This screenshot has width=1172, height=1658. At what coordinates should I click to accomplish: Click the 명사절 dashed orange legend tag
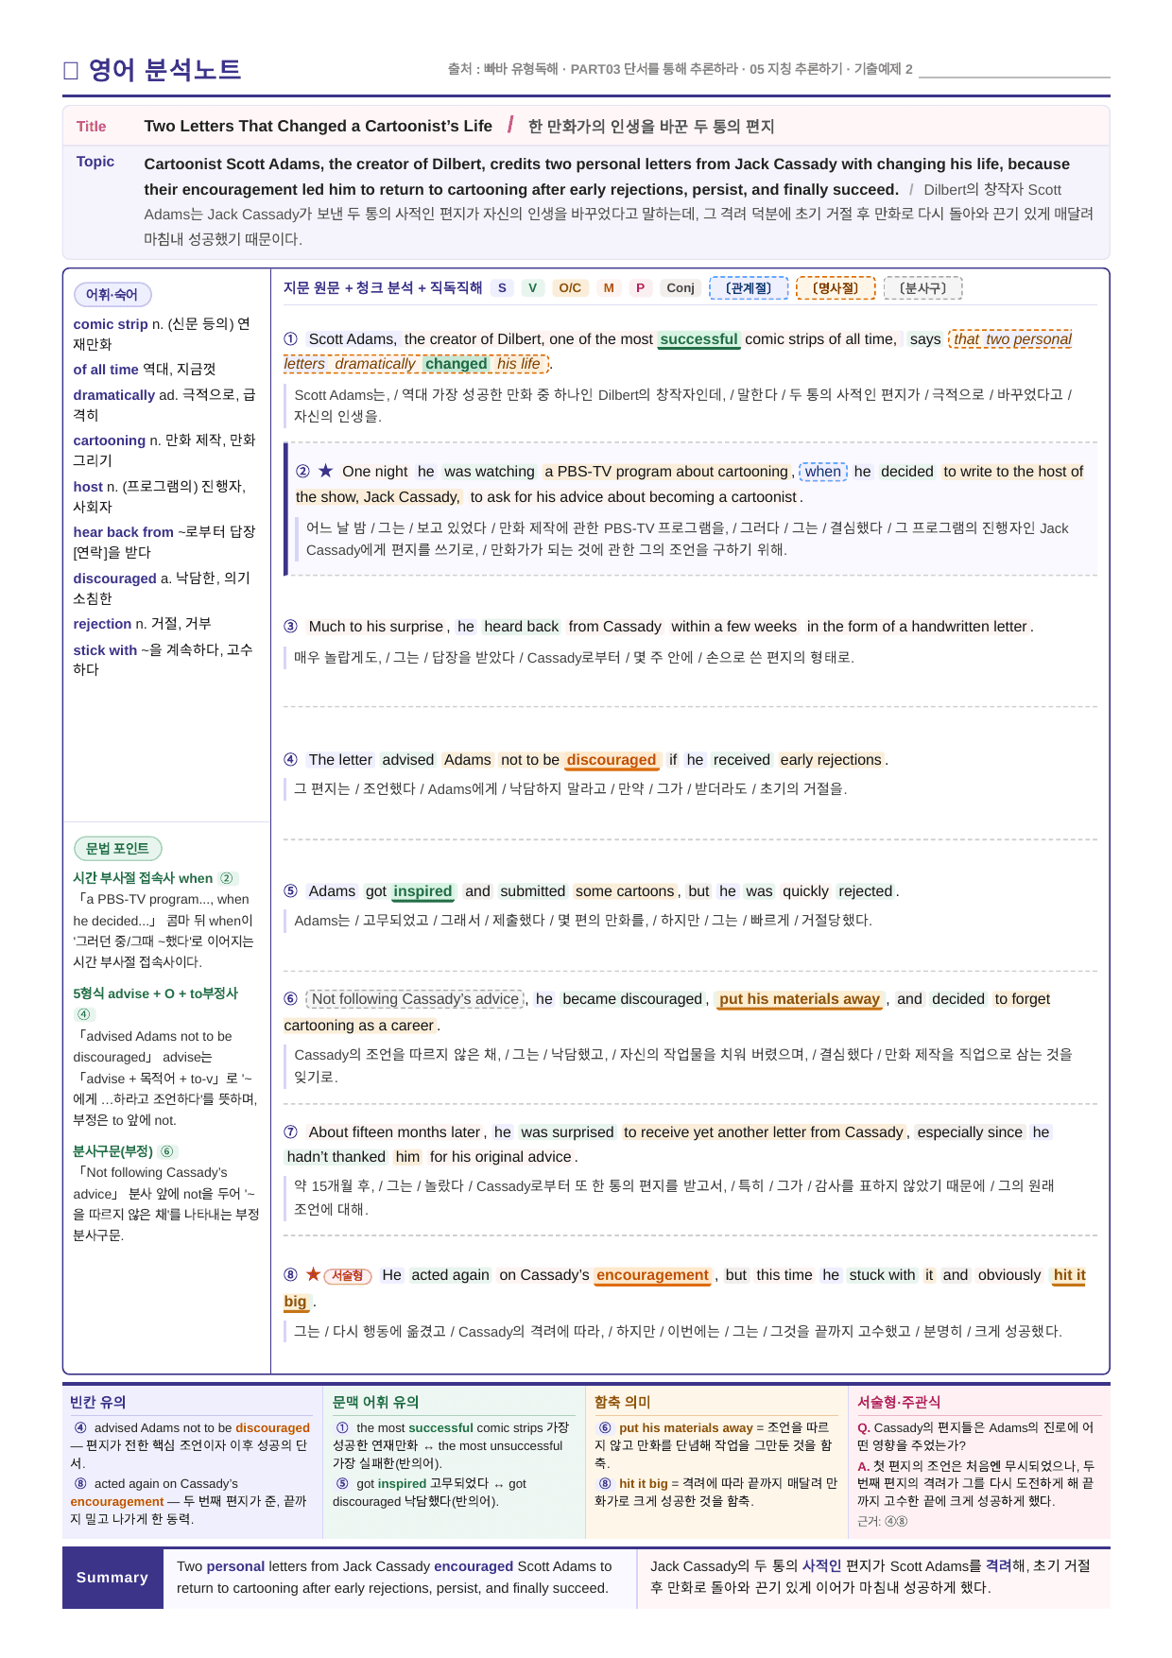point(836,288)
